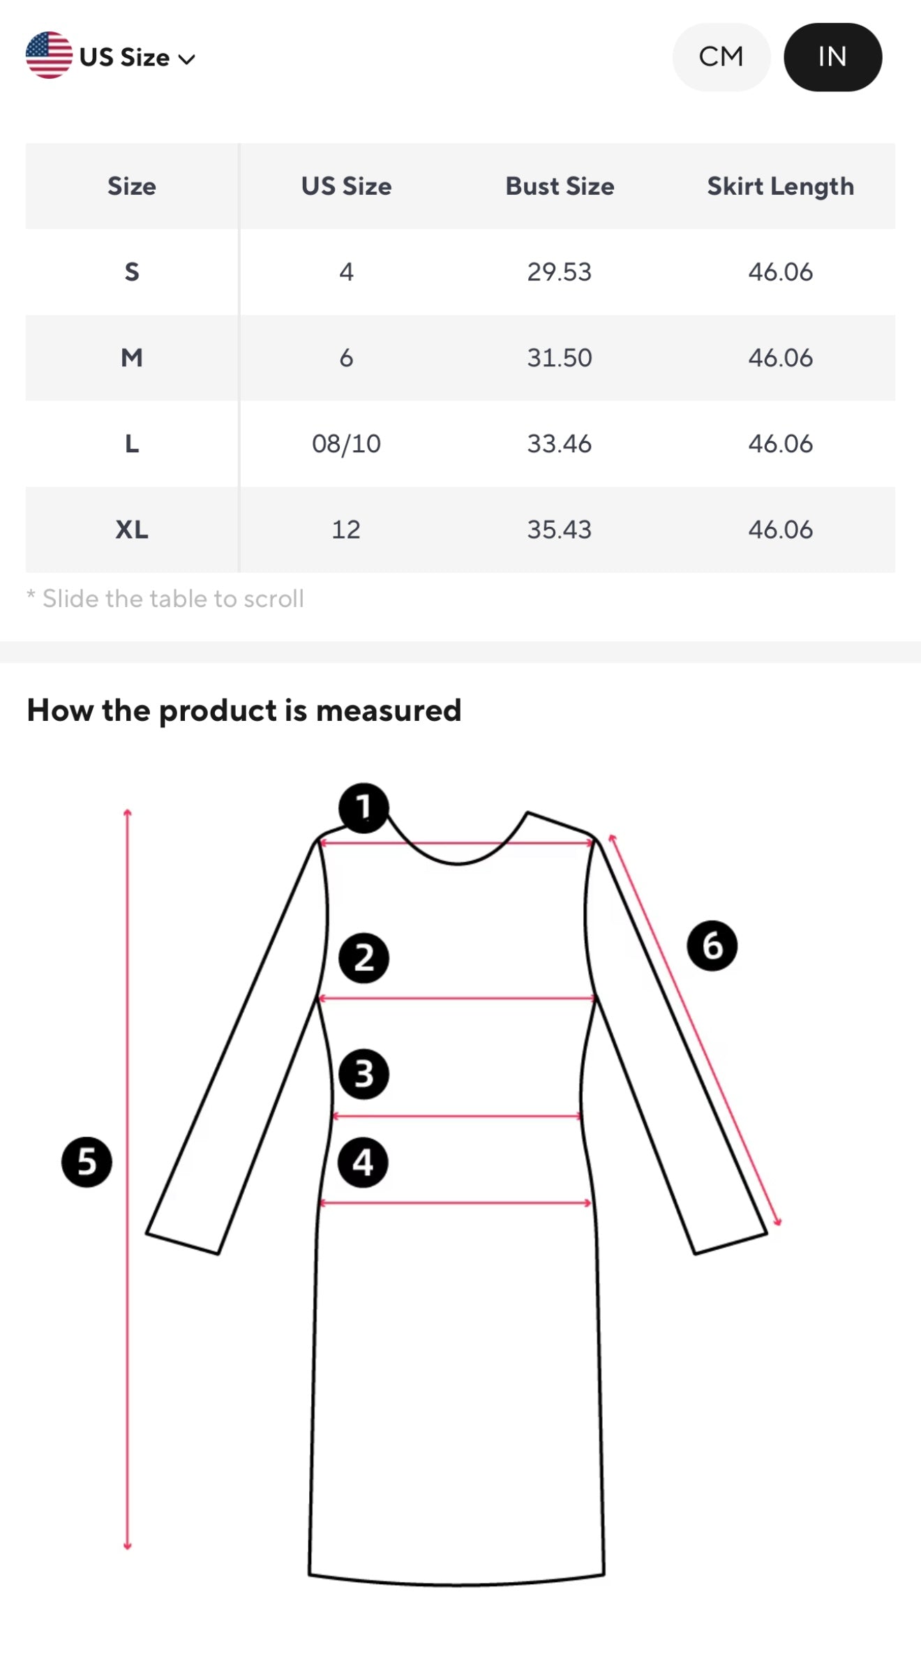Click the Size column header
This screenshot has width=921, height=1677.
coord(132,186)
